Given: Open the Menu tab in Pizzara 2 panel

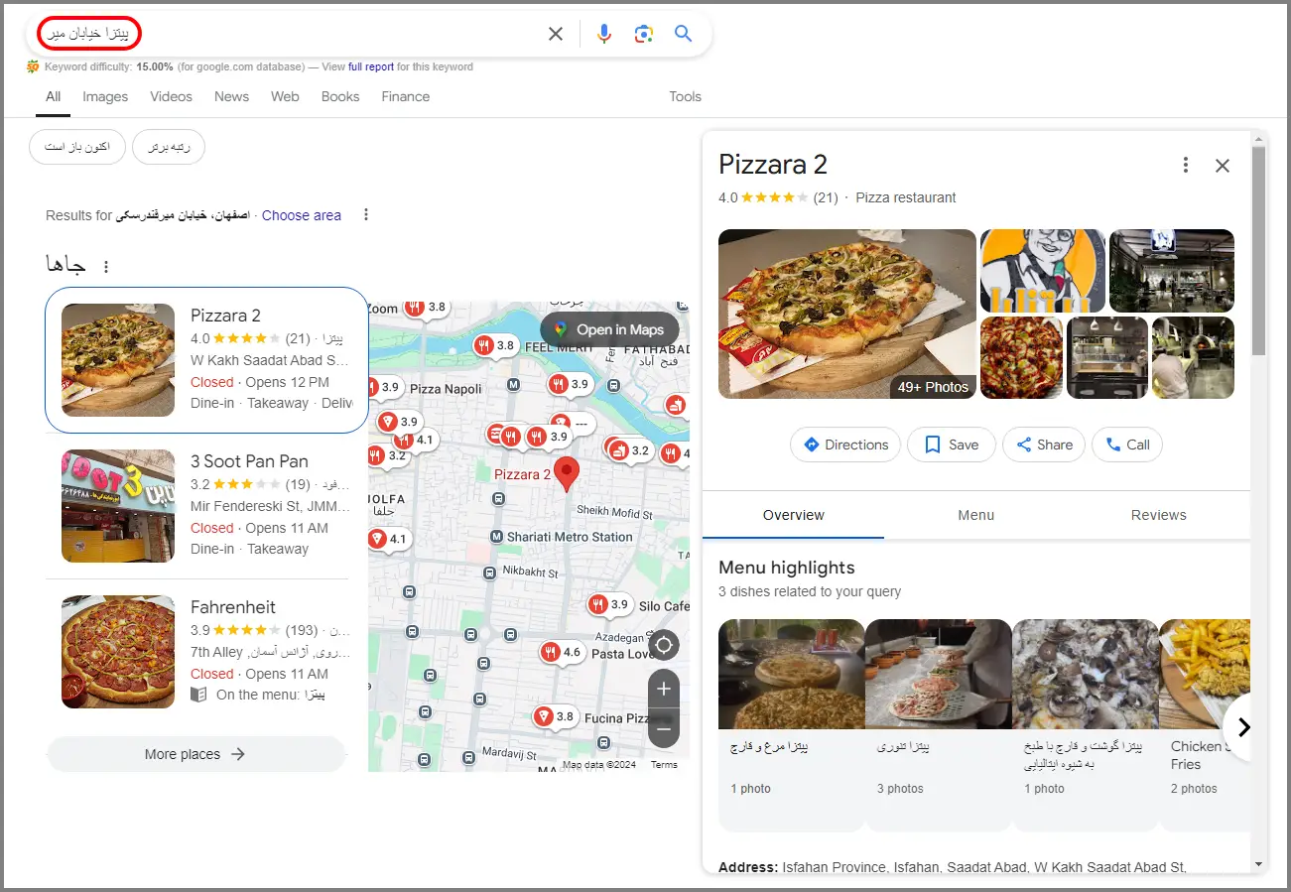Looking at the screenshot, I should pos(976,515).
